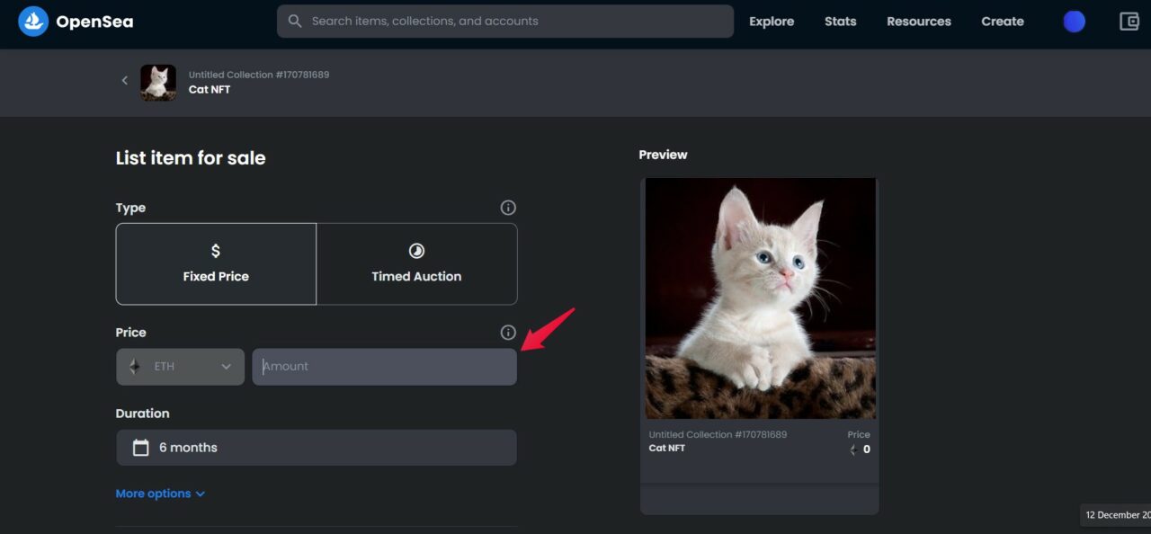Select the Timed Auction sale type
The width and height of the screenshot is (1151, 534).
tap(416, 264)
